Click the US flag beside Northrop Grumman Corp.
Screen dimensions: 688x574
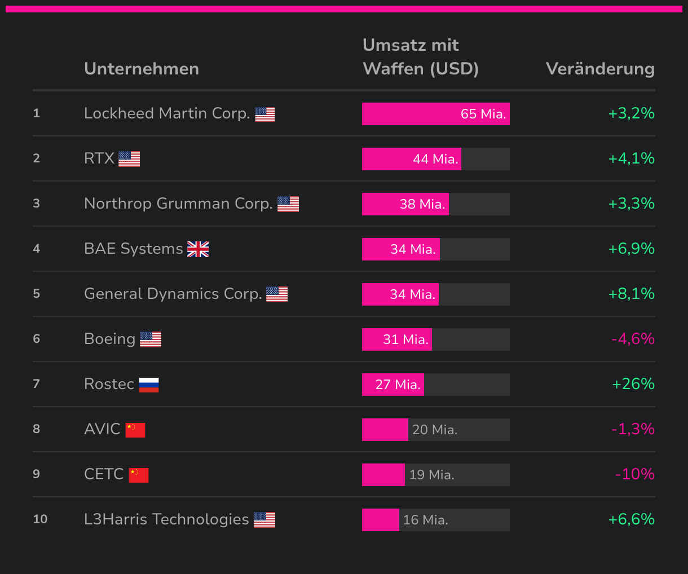288,204
